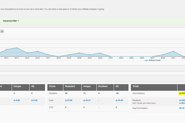The image size is (185, 123).
Task: Click the Totals table header
Action: click(137, 86)
